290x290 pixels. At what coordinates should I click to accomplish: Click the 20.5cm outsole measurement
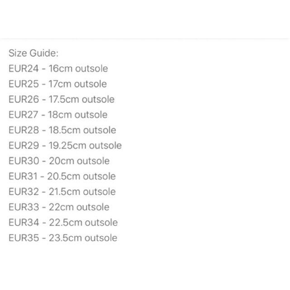pos(82,177)
